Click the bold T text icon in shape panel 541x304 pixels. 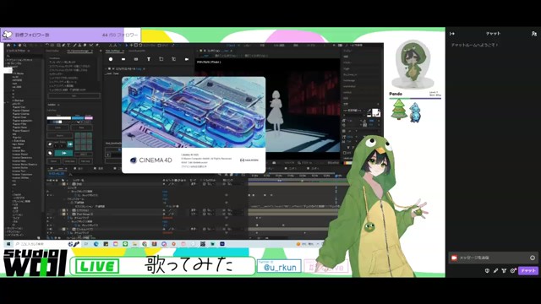pos(149,59)
